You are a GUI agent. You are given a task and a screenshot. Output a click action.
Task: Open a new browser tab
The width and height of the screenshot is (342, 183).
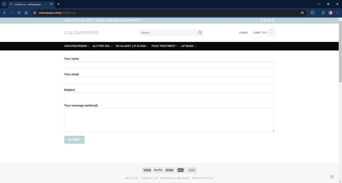coord(58,4)
